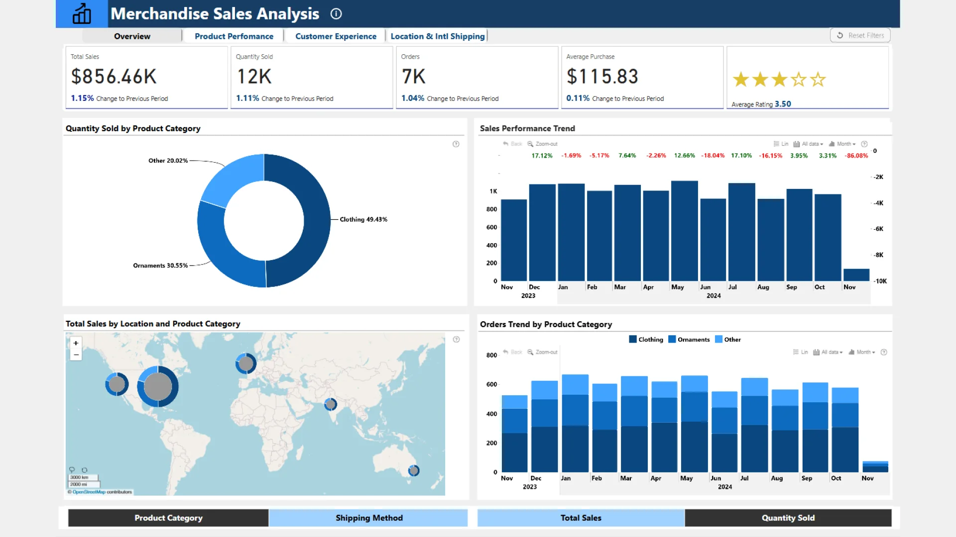The image size is (956, 537).
Task: Open help icon on Sales Performance Trend chart
Action: click(x=864, y=144)
